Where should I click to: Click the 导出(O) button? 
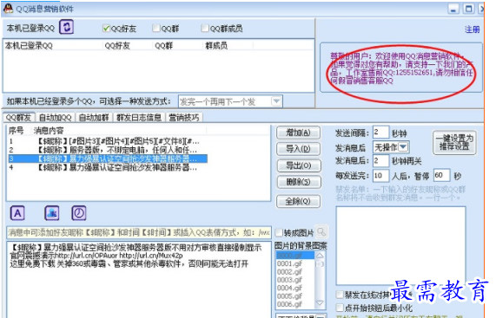(299, 165)
